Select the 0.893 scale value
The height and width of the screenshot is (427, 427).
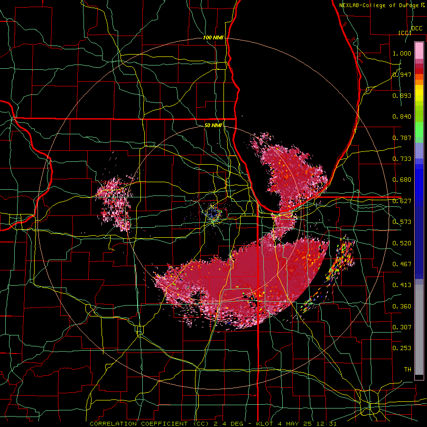tap(402, 95)
